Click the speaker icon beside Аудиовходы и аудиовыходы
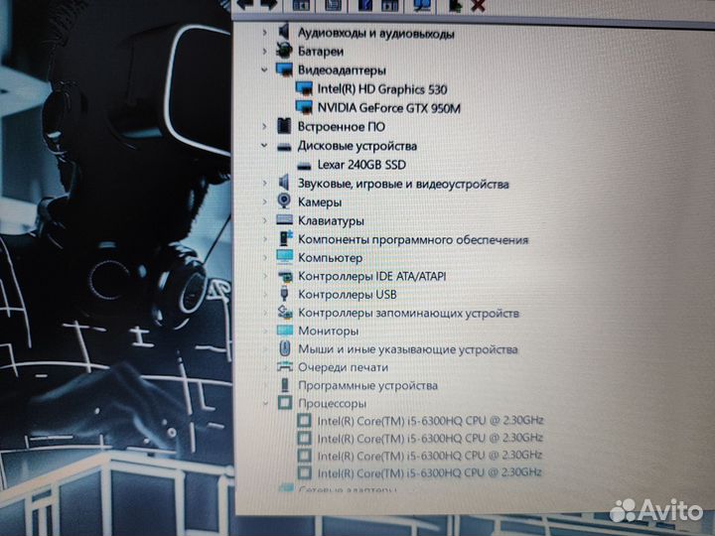The width and height of the screenshot is (715, 536). coord(284,32)
